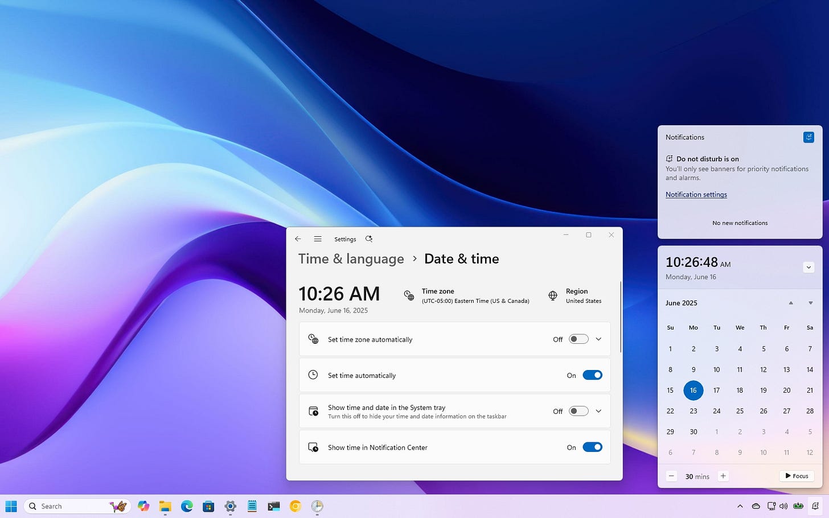Click the volume speaker tray icon
The image size is (829, 518).
click(783, 506)
